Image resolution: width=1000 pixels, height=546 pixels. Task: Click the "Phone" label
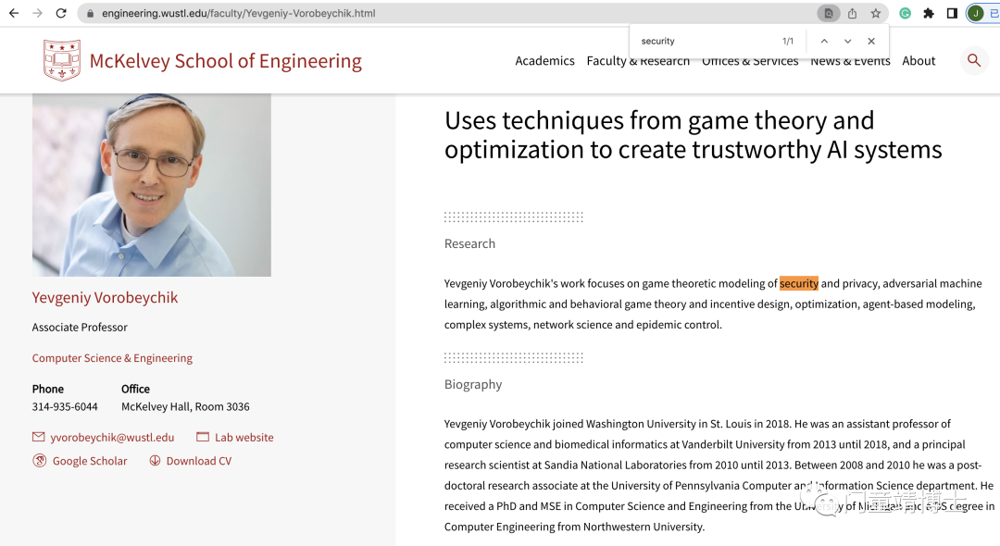(48, 389)
